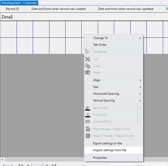Click the Report Header / Report Footer icon
This screenshot has width=168, height=166.
[88, 136]
